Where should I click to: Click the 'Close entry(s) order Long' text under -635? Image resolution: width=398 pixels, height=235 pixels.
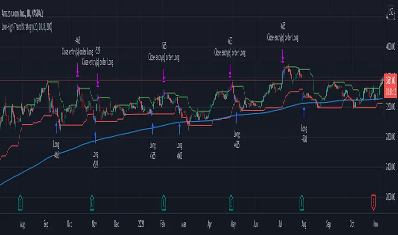tap(283, 38)
